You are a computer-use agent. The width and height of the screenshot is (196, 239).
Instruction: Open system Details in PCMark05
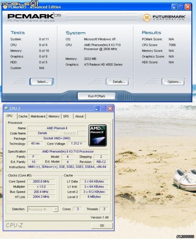(118, 82)
